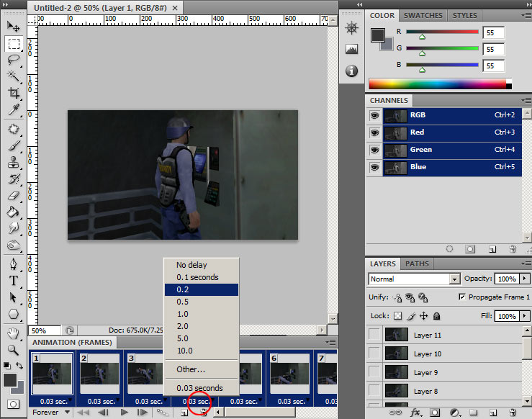The width and height of the screenshot is (532, 419).
Task: Open the Opacity slider arrow
Action: (525, 279)
